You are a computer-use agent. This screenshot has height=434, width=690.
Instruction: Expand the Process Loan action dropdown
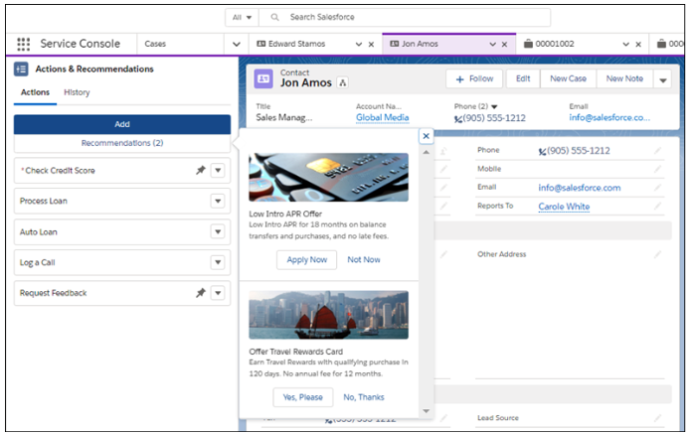point(218,201)
